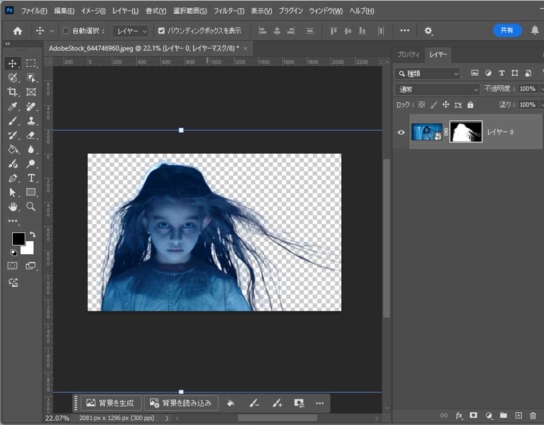The image size is (544, 425).
Task: Select the Zoom tool
Action: pos(31,207)
